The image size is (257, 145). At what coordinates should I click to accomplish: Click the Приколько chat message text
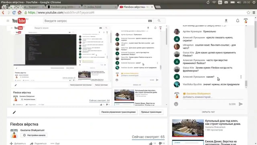pos(210,31)
